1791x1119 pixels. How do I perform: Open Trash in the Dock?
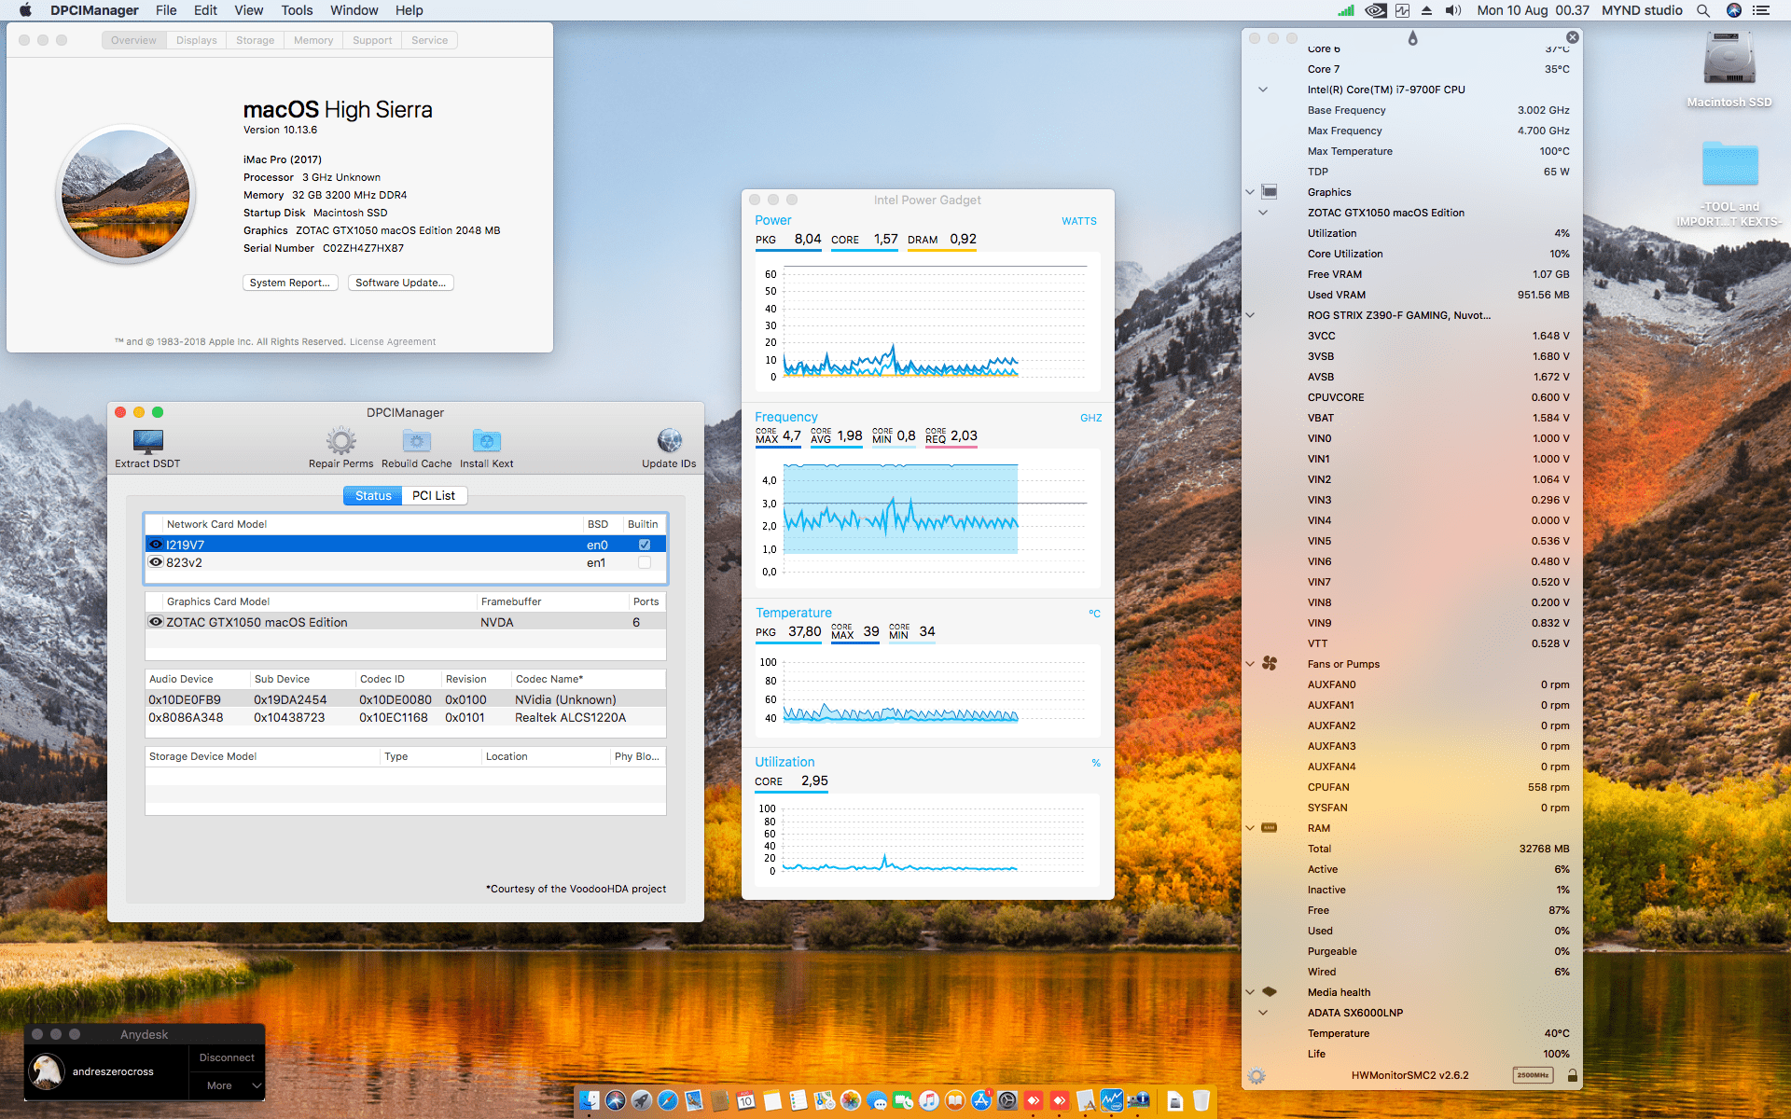coord(1201,1101)
